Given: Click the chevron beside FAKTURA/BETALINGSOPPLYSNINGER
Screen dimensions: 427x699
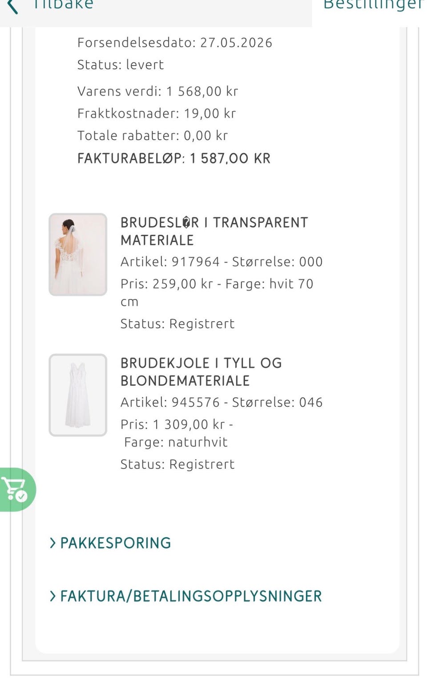Looking at the screenshot, I should 53,596.
